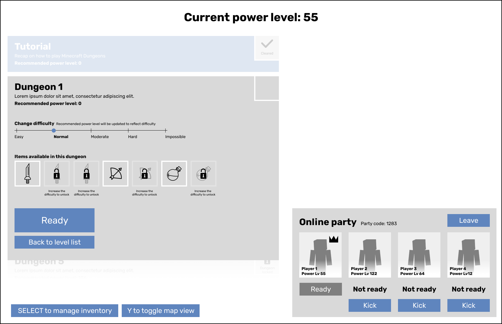This screenshot has width=502, height=324.
Task: Select the unlocked potion item
Action: [x=174, y=173]
